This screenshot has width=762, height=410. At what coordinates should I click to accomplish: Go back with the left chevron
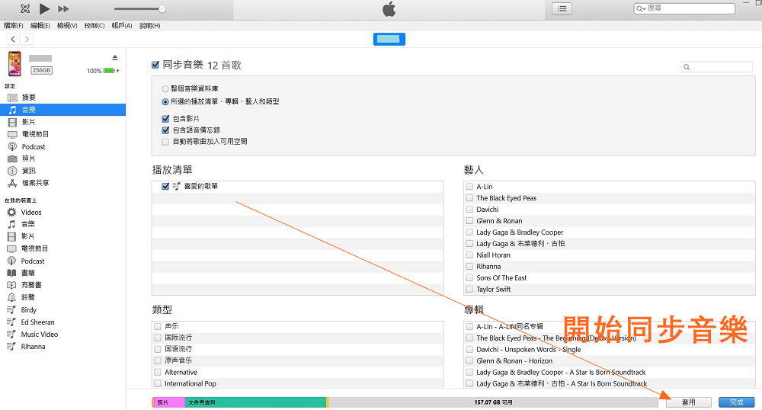tap(13, 39)
